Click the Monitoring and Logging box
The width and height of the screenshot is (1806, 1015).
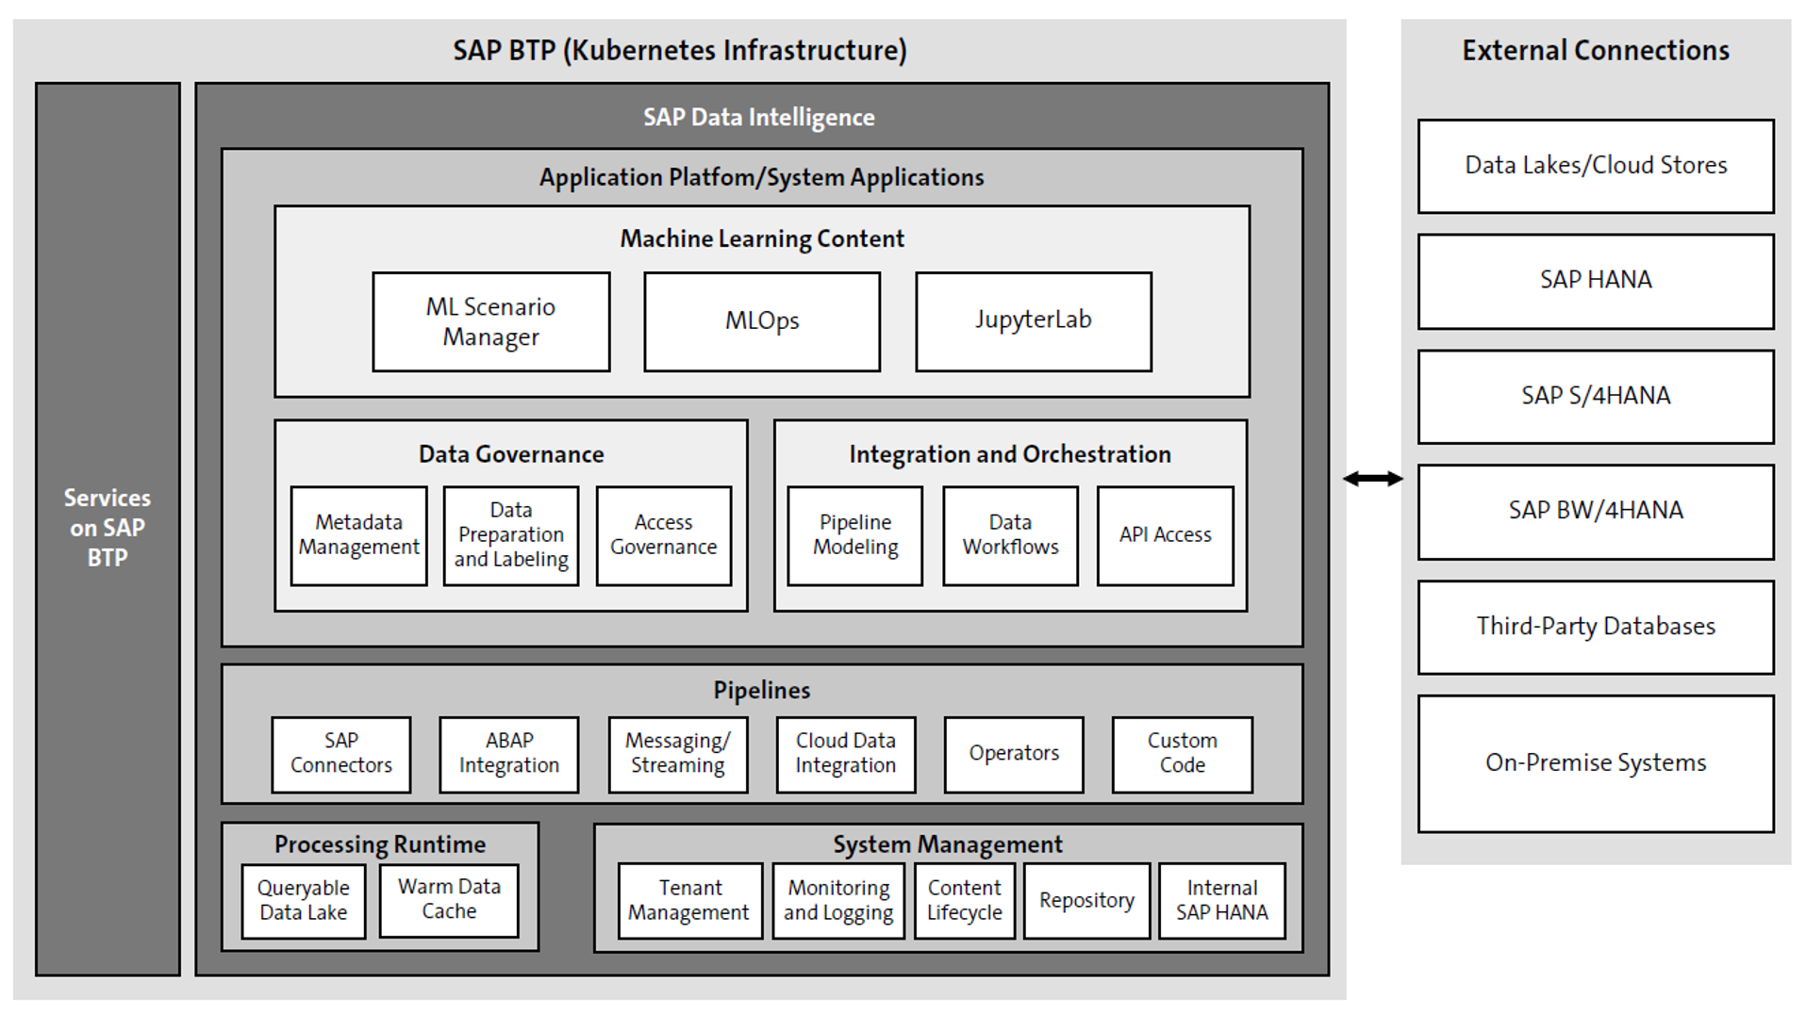(838, 901)
